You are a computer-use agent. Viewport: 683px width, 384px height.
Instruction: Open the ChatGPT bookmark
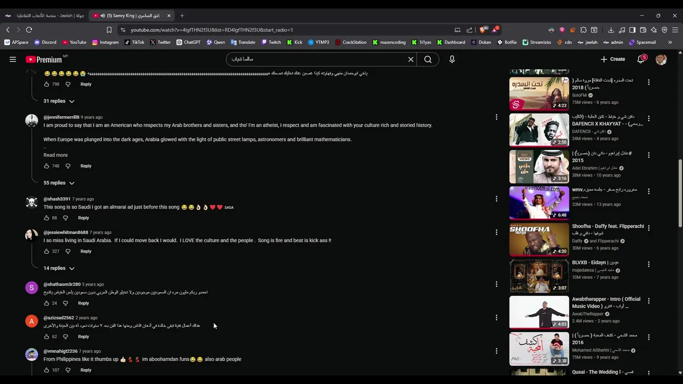coord(188,42)
